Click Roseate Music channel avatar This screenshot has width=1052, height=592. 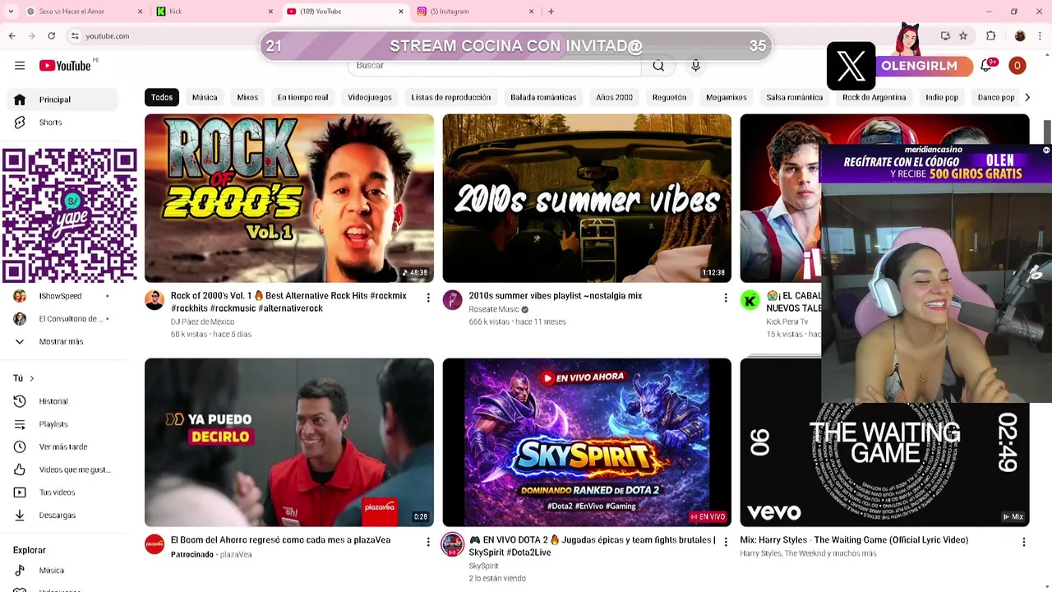pyautogui.click(x=452, y=300)
